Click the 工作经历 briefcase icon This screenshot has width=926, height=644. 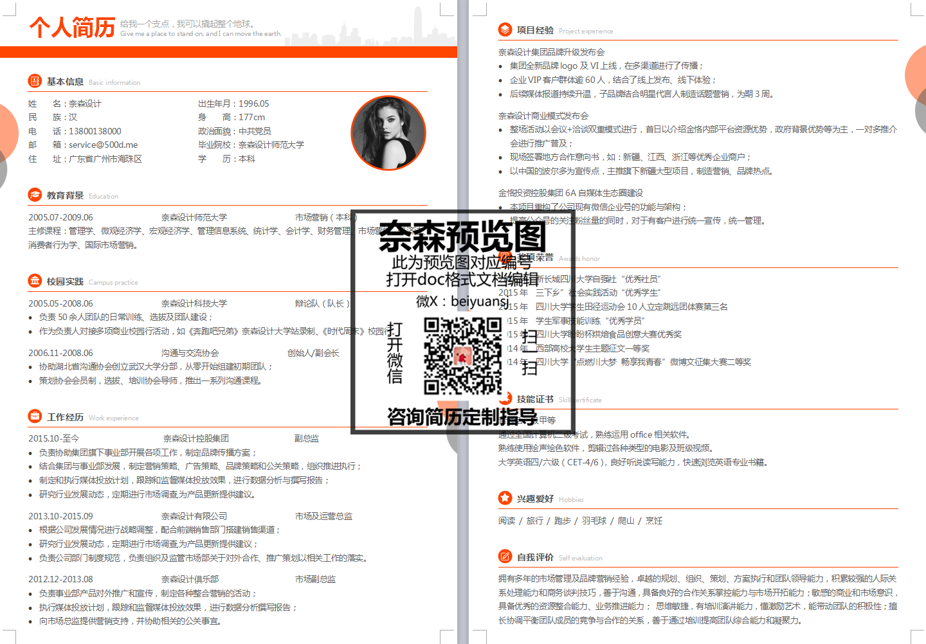click(35, 416)
